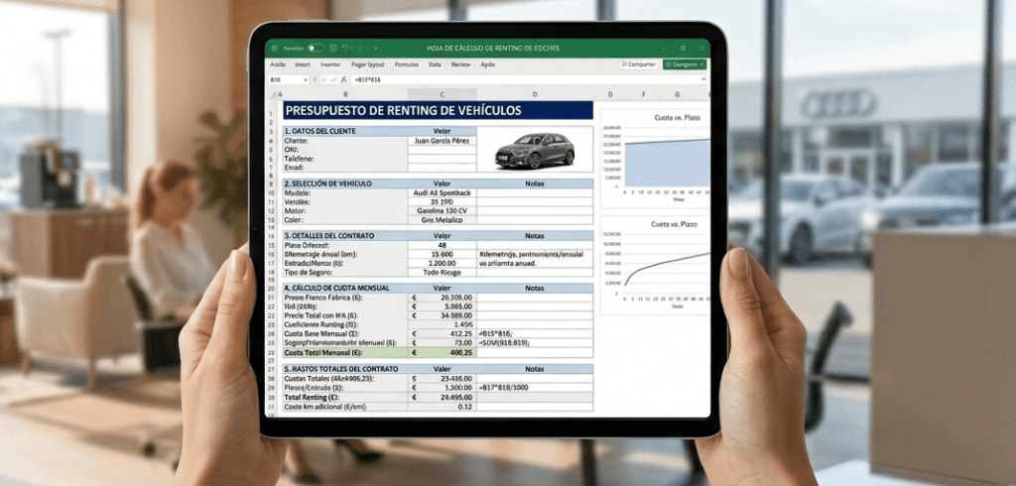Click the Comments button in ribbon
Screen dimensions: 1016x486
click(638, 63)
